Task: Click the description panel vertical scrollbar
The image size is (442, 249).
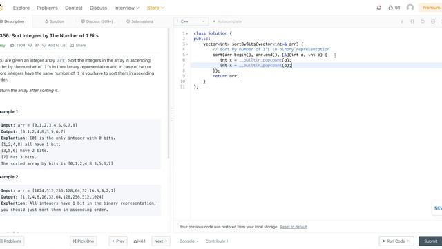Action: click(169, 93)
